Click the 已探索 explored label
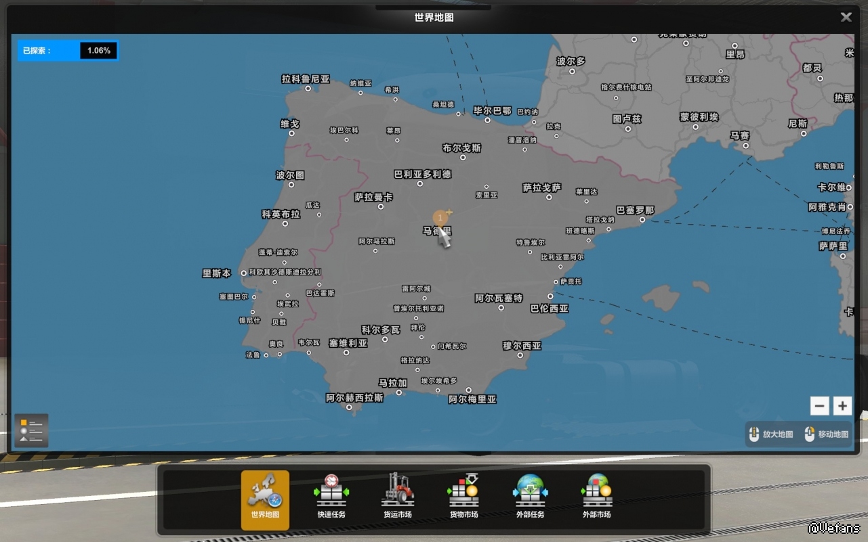Viewport: 868px width, 542px height. 37,51
